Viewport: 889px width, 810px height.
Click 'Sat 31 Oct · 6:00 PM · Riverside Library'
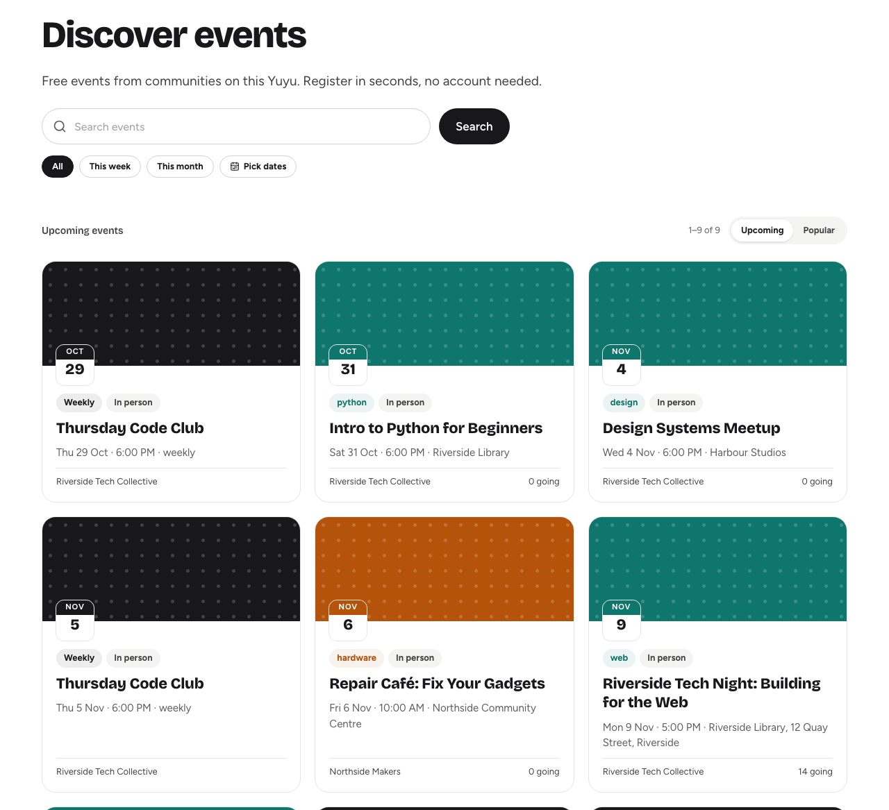(x=419, y=453)
